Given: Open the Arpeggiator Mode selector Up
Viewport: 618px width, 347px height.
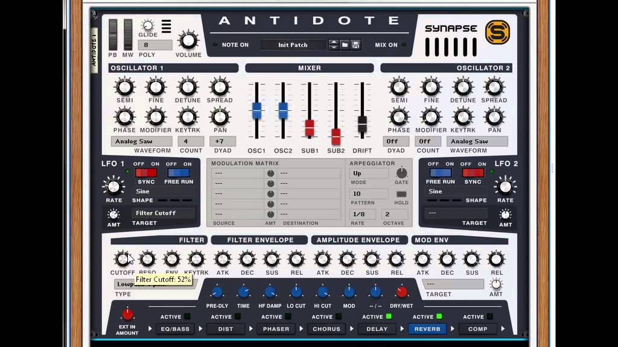Looking at the screenshot, I should 369,173.
